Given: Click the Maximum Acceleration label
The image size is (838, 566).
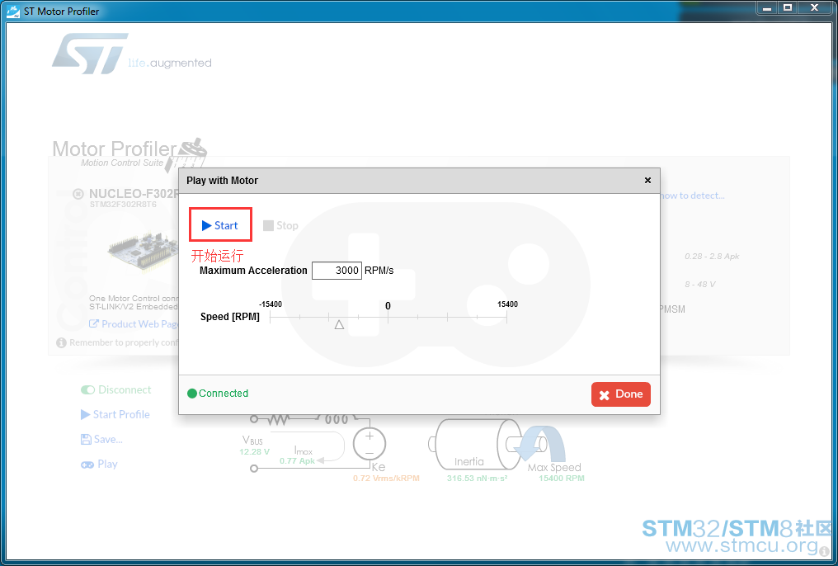Looking at the screenshot, I should [x=253, y=271].
